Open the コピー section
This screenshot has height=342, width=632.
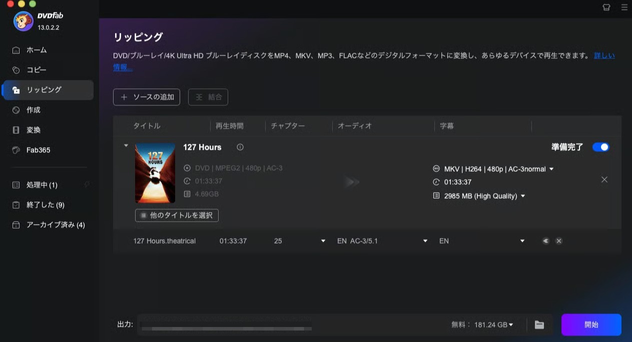(48, 70)
